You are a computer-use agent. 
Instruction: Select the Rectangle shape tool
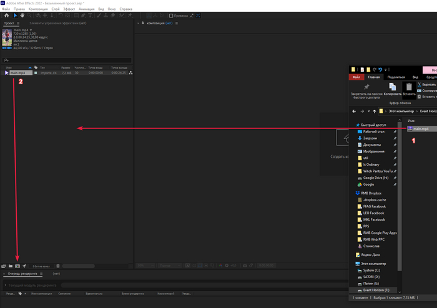click(76, 16)
